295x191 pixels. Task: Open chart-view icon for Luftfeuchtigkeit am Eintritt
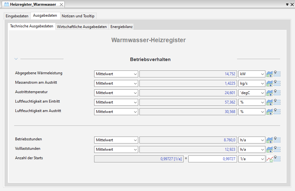[x=269, y=102]
